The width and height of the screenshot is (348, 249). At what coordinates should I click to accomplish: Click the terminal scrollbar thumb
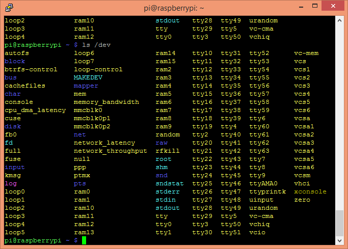(x=339, y=223)
